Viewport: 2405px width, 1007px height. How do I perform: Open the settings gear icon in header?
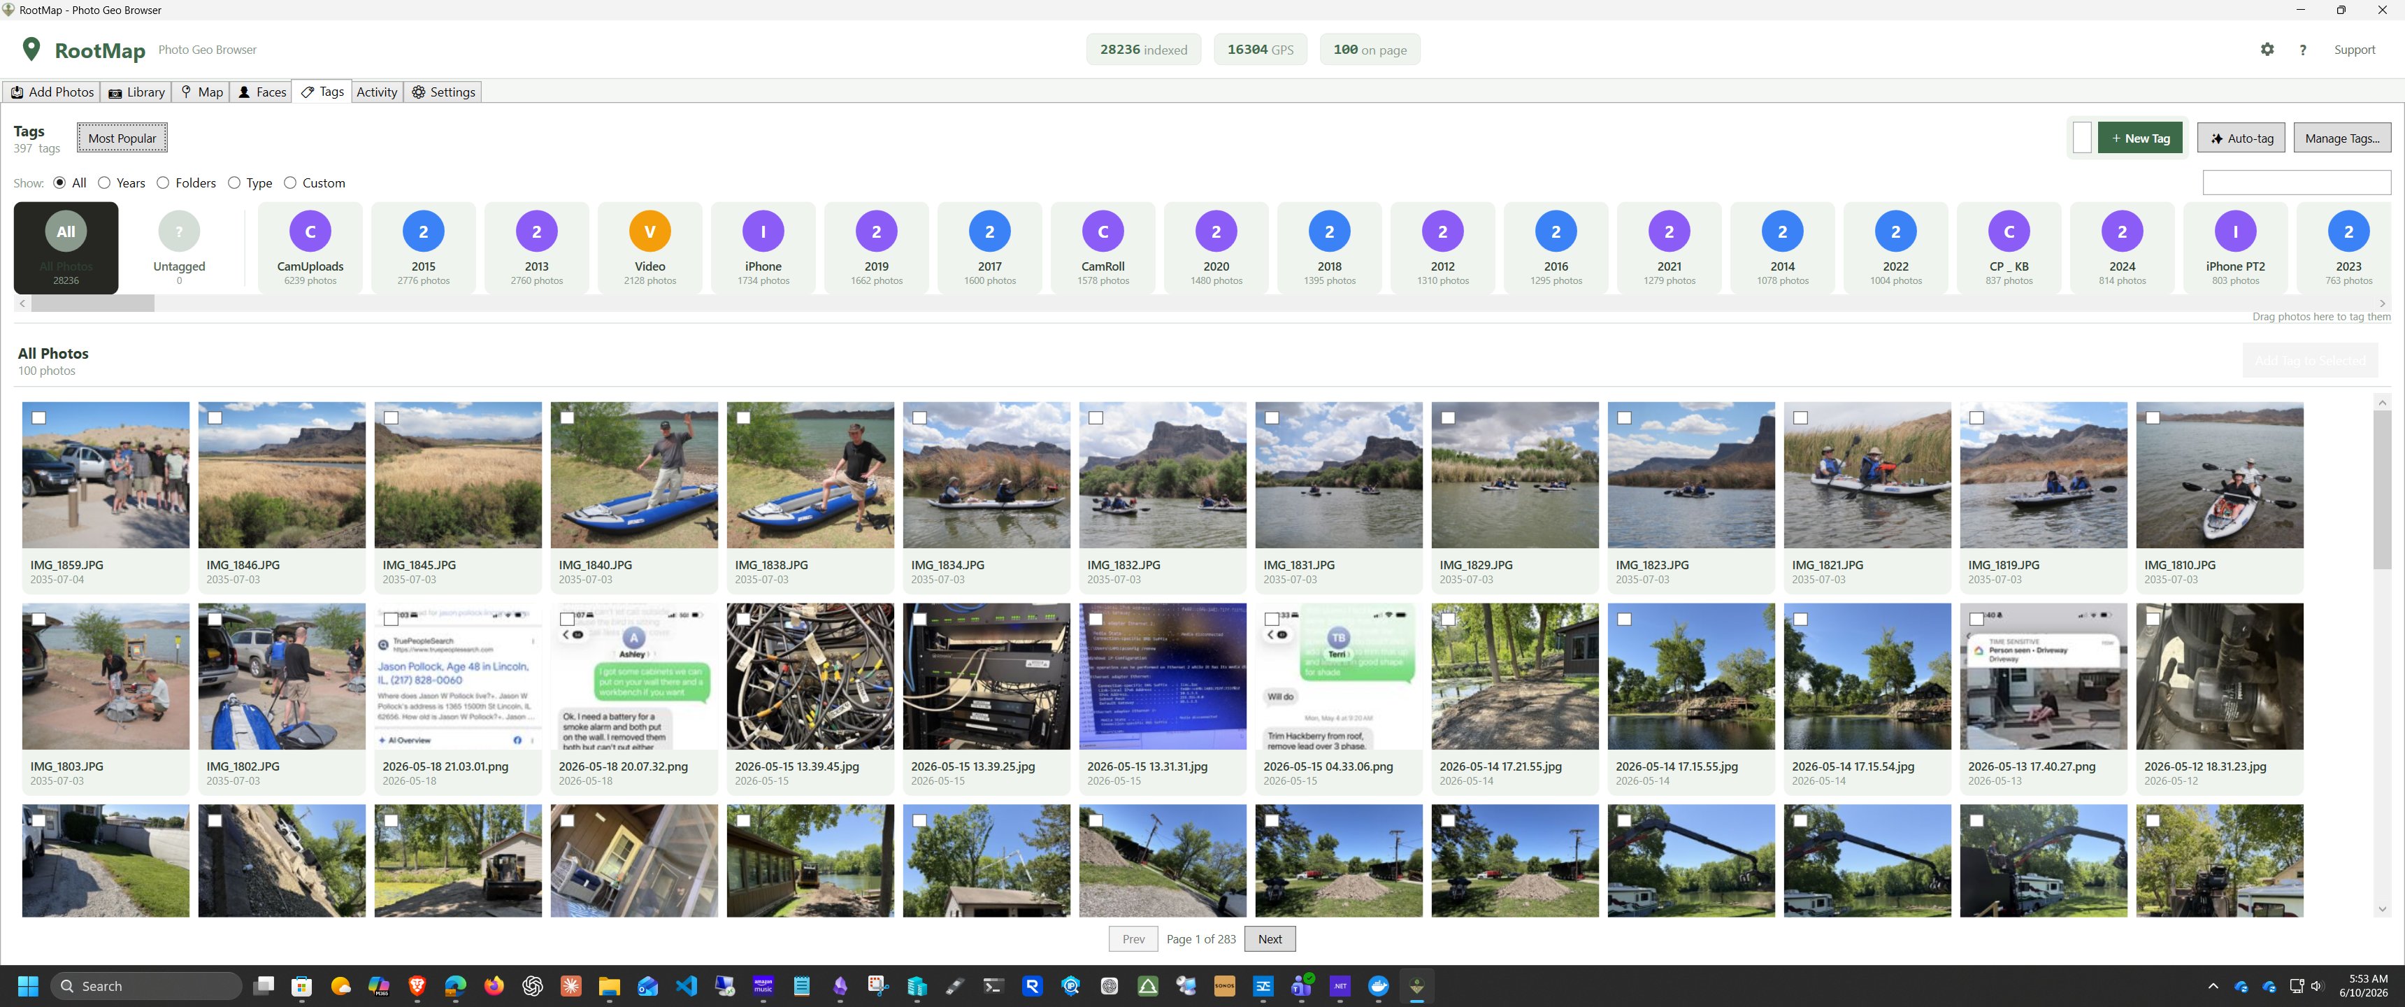(2267, 50)
